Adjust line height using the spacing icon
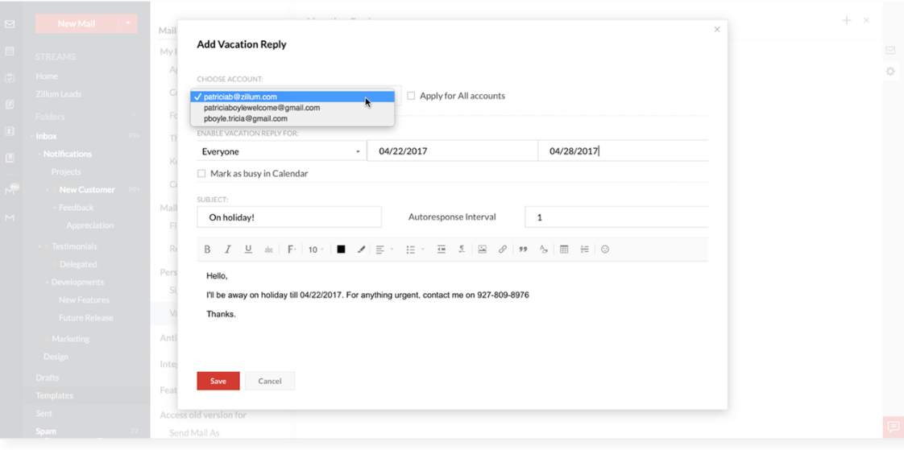 coord(585,250)
